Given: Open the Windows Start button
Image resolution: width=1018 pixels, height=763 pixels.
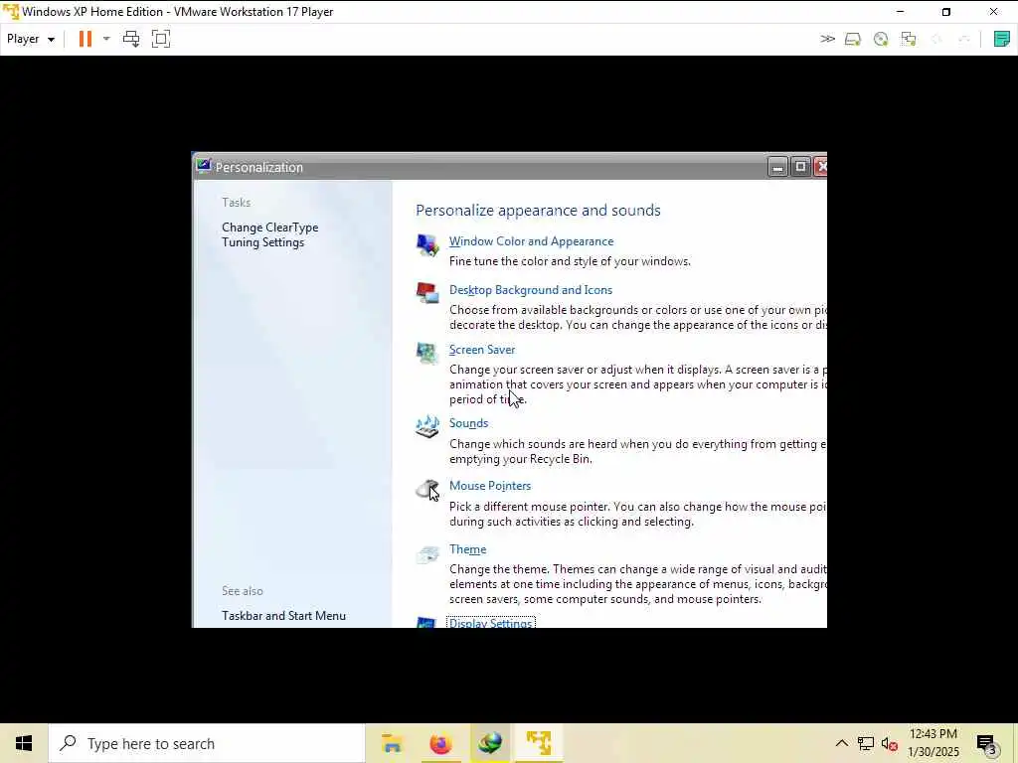Looking at the screenshot, I should tap(24, 743).
